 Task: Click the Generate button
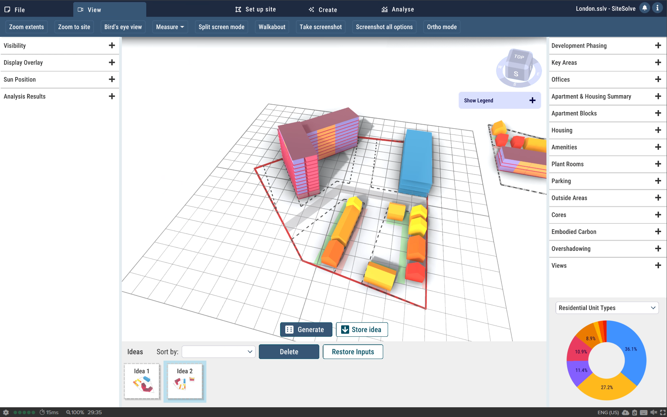[306, 329]
